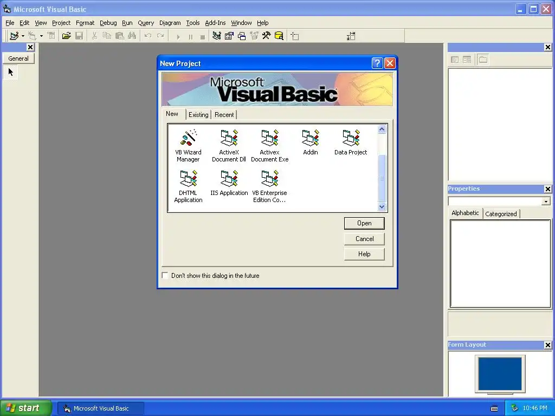
Task: Switch to the Existing tab
Action: [x=198, y=115]
